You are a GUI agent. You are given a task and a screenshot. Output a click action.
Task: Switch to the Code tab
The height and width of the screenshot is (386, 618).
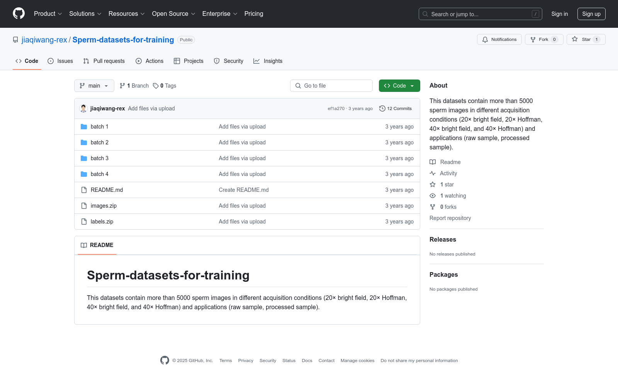pyautogui.click(x=27, y=61)
